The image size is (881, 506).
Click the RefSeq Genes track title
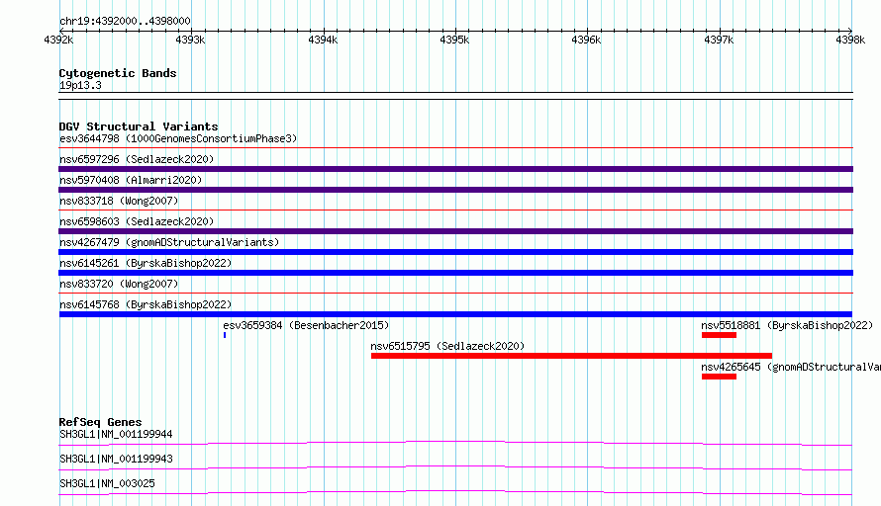100,422
